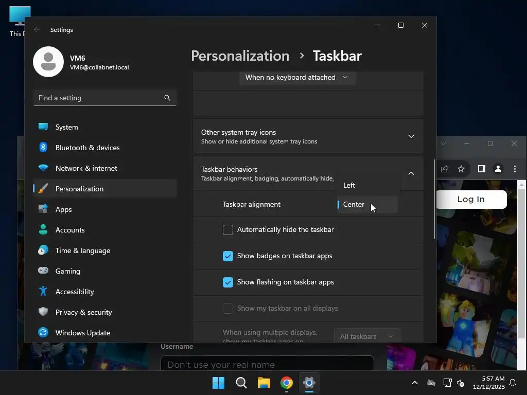527x395 pixels.
Task: Click in the Find a setting box
Action: (105, 98)
